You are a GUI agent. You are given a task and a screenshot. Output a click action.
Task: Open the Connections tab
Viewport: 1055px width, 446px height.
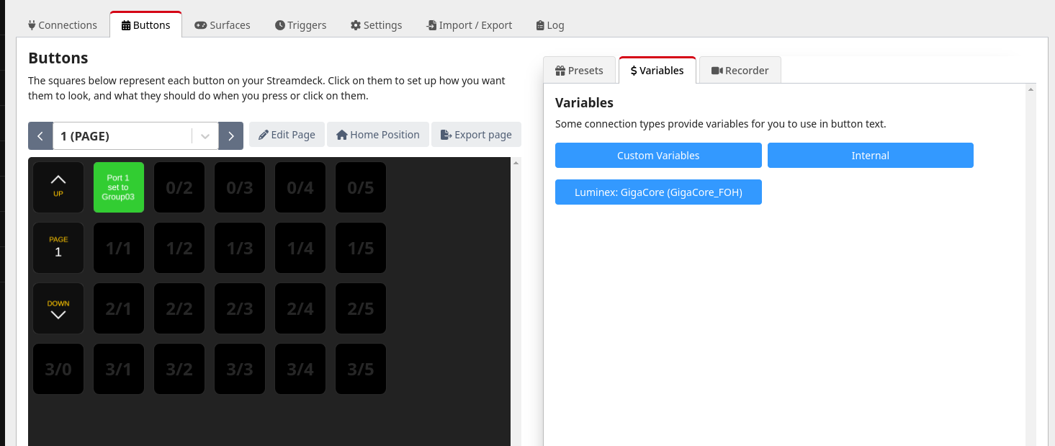point(63,25)
